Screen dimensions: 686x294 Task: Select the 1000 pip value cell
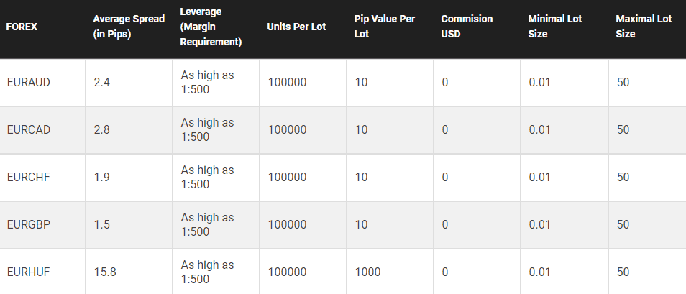pos(367,272)
